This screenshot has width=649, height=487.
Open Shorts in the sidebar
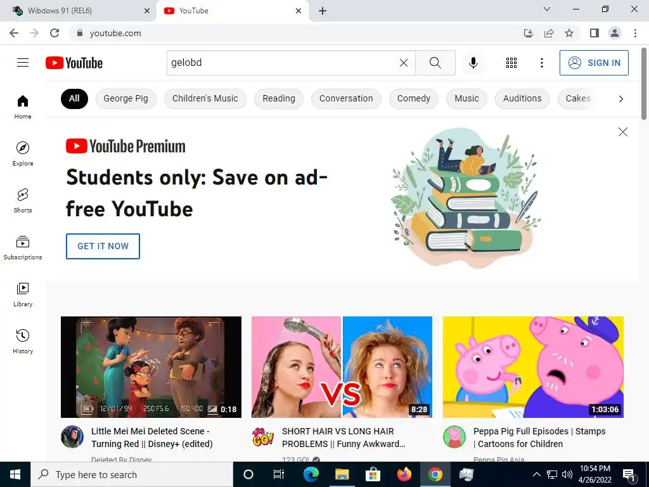[x=23, y=200]
